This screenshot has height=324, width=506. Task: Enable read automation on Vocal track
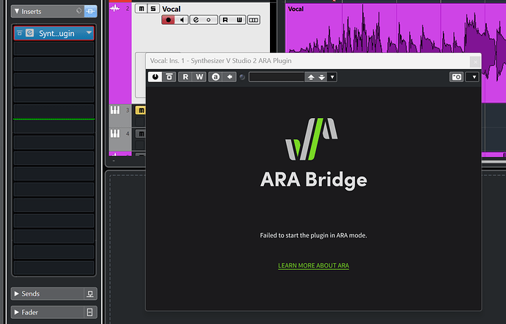click(226, 20)
